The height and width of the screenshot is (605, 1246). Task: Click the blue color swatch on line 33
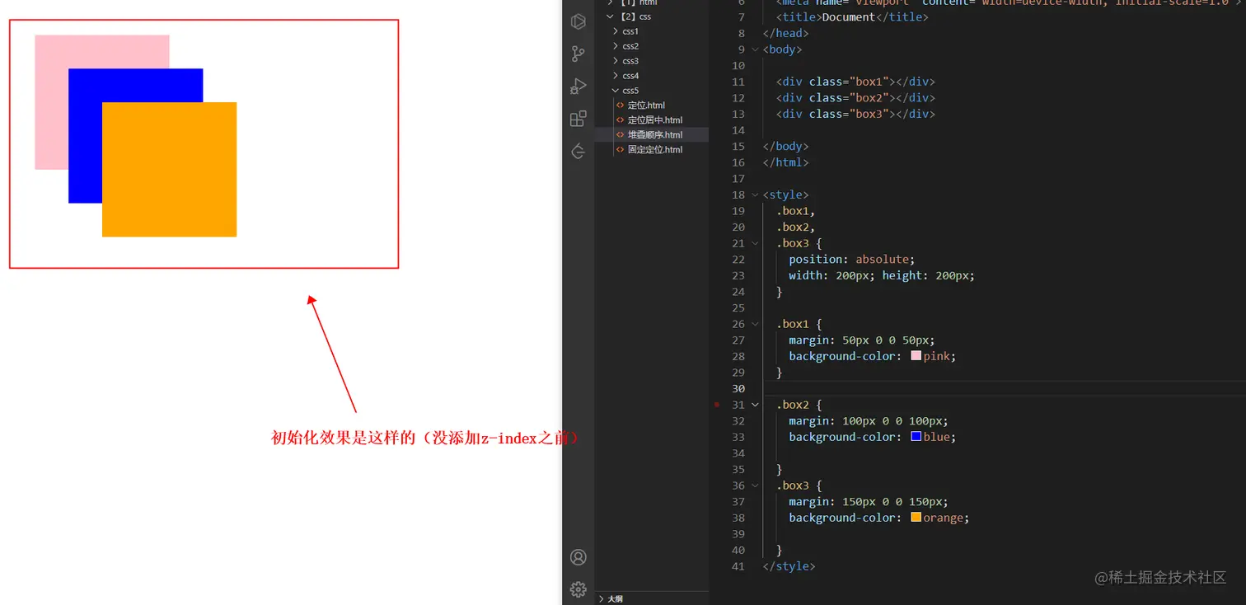[916, 437]
